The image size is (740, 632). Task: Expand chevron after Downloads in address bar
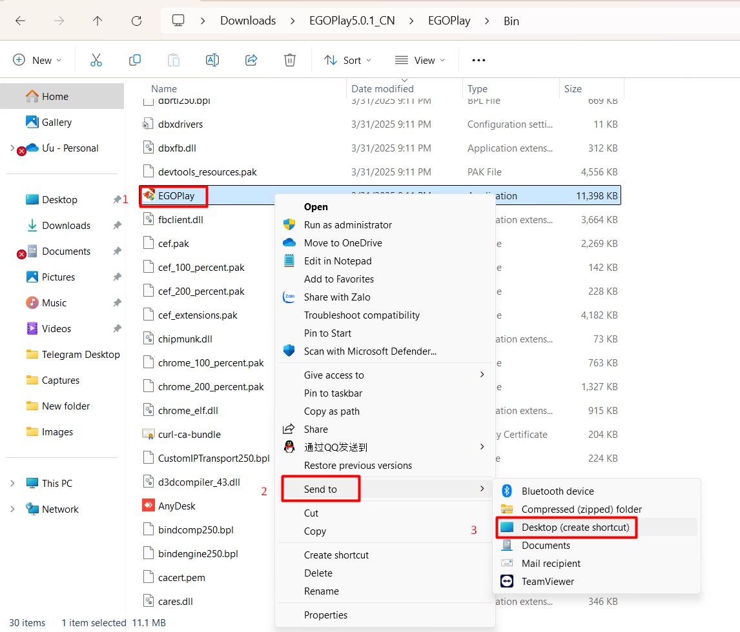pyautogui.click(x=293, y=21)
